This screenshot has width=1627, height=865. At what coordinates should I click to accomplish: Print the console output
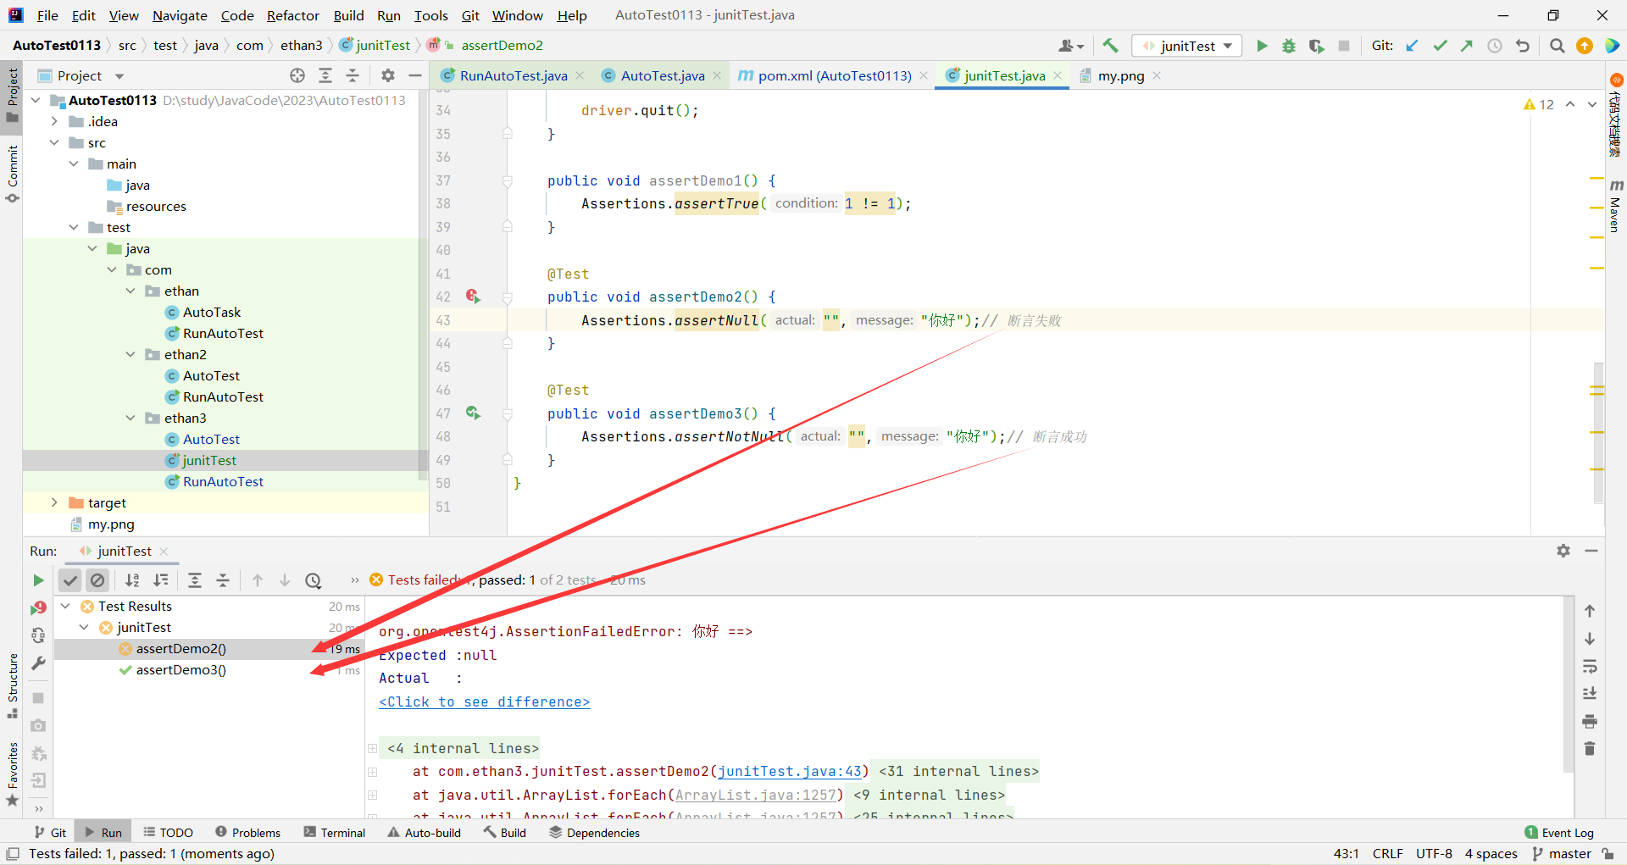[x=1590, y=721]
